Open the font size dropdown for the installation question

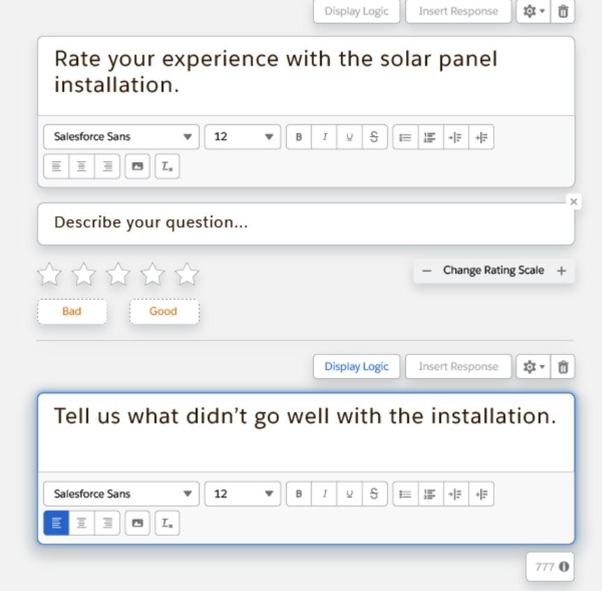coord(243,494)
